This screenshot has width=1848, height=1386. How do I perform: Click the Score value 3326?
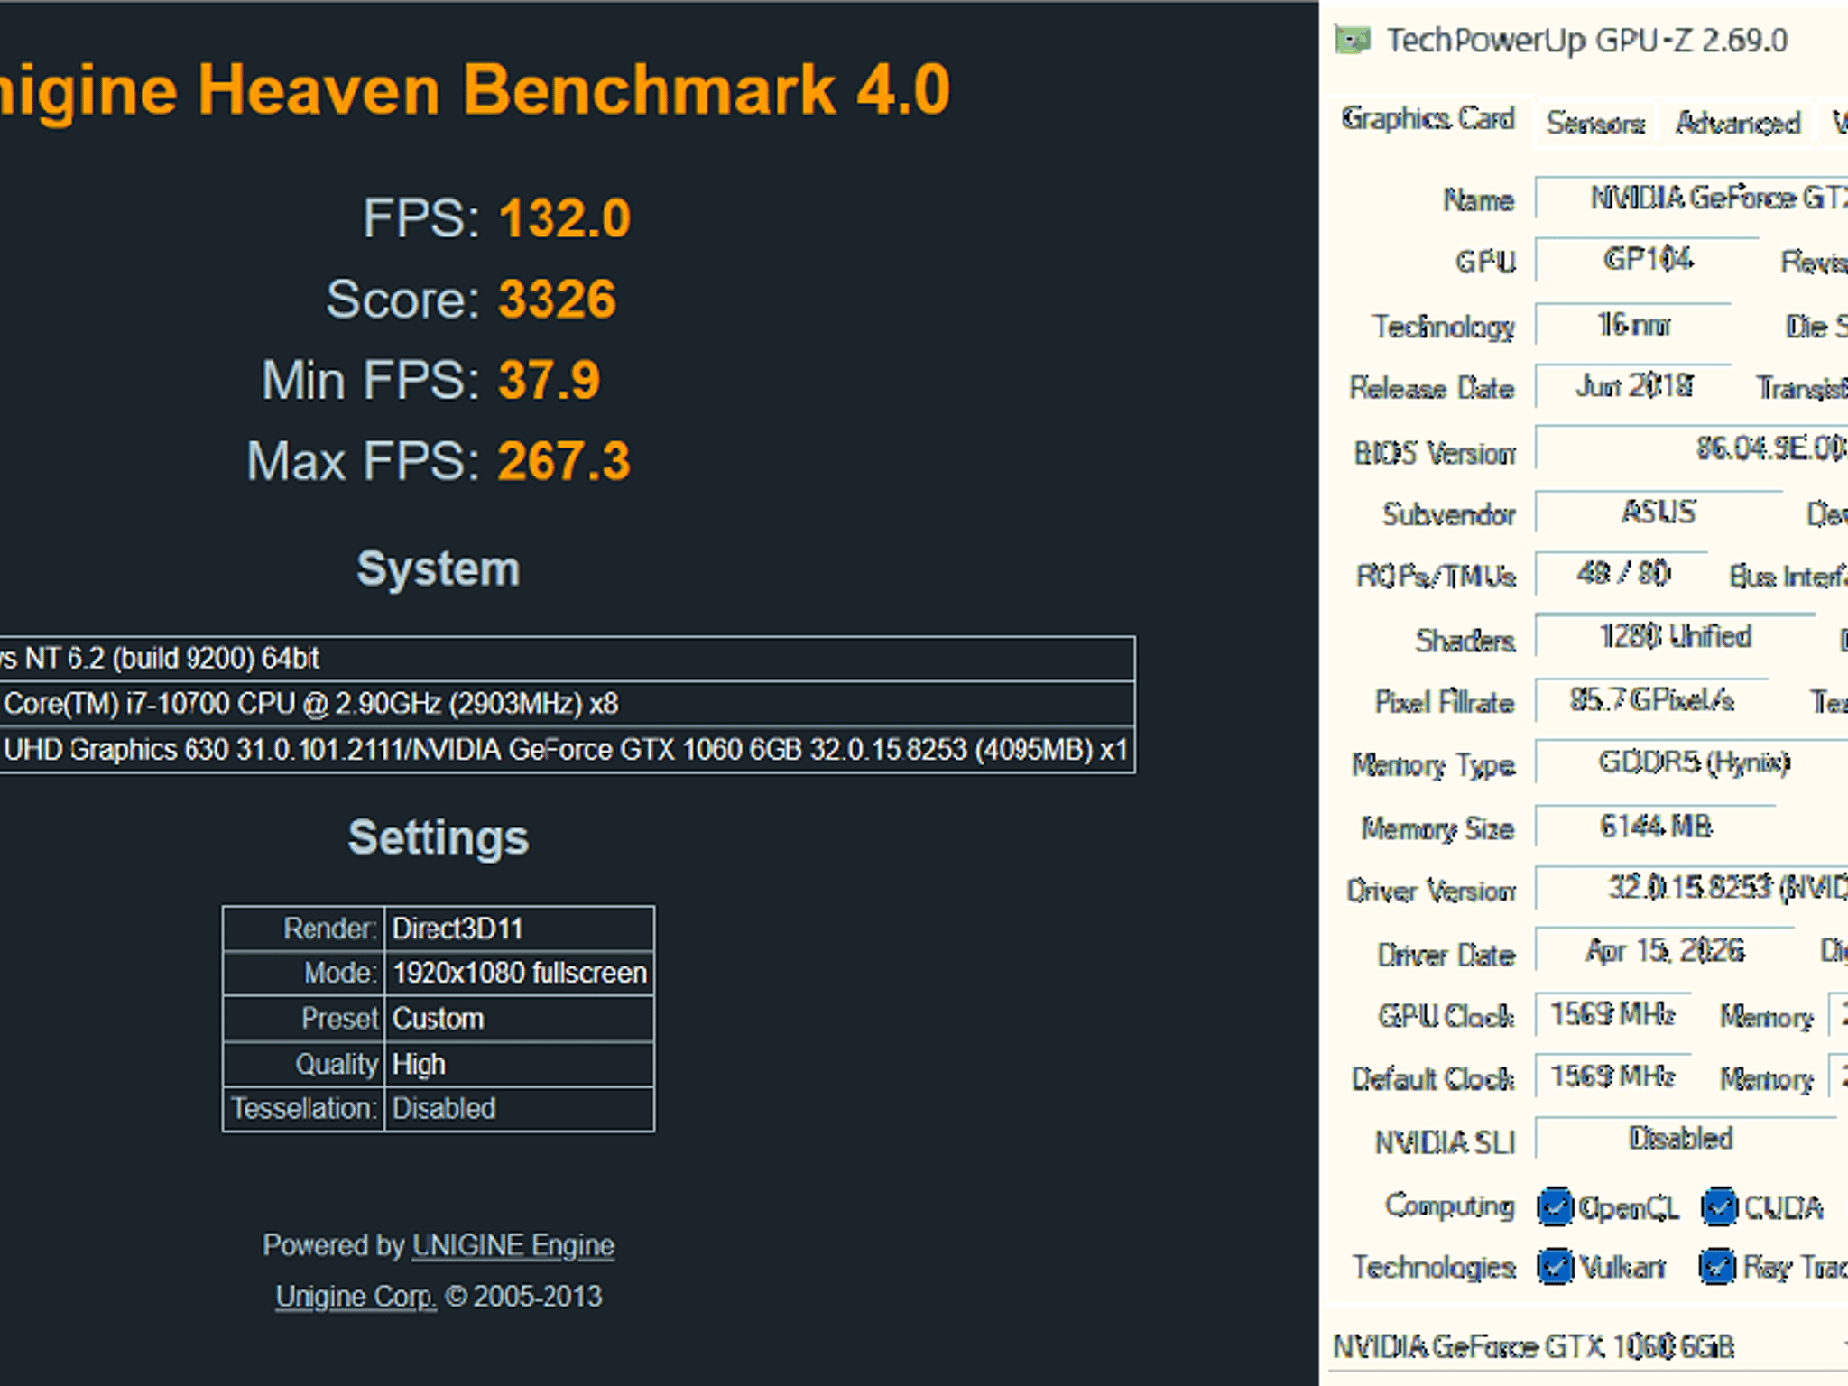[557, 300]
